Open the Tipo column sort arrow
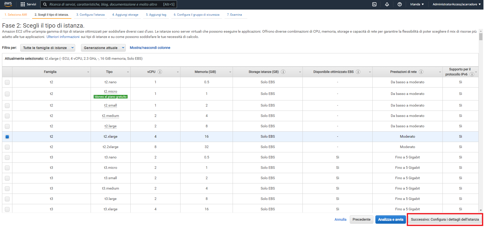This screenshot has height=227, width=486. (x=128, y=72)
